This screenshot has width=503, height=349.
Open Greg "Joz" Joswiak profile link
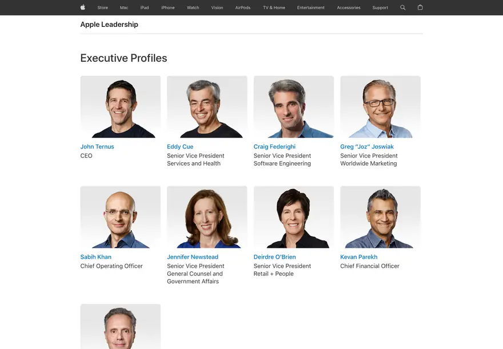tap(367, 146)
